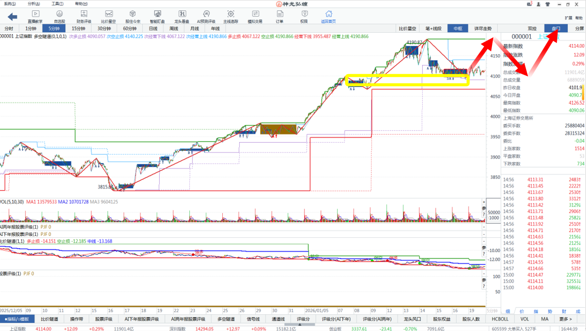
Task: Open the message envelope icon with badge
Action: click(530, 4)
